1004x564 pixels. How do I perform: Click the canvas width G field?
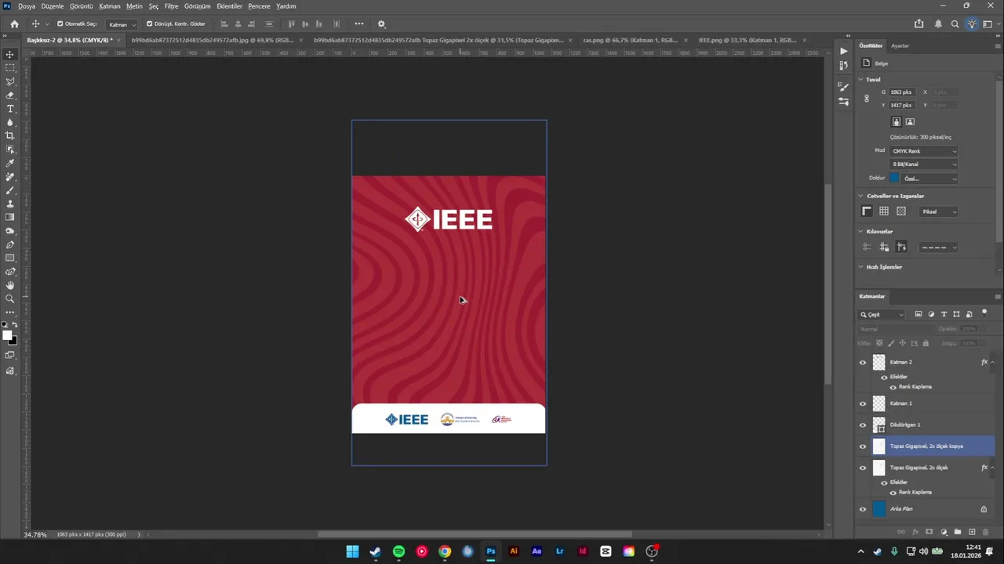(x=901, y=92)
